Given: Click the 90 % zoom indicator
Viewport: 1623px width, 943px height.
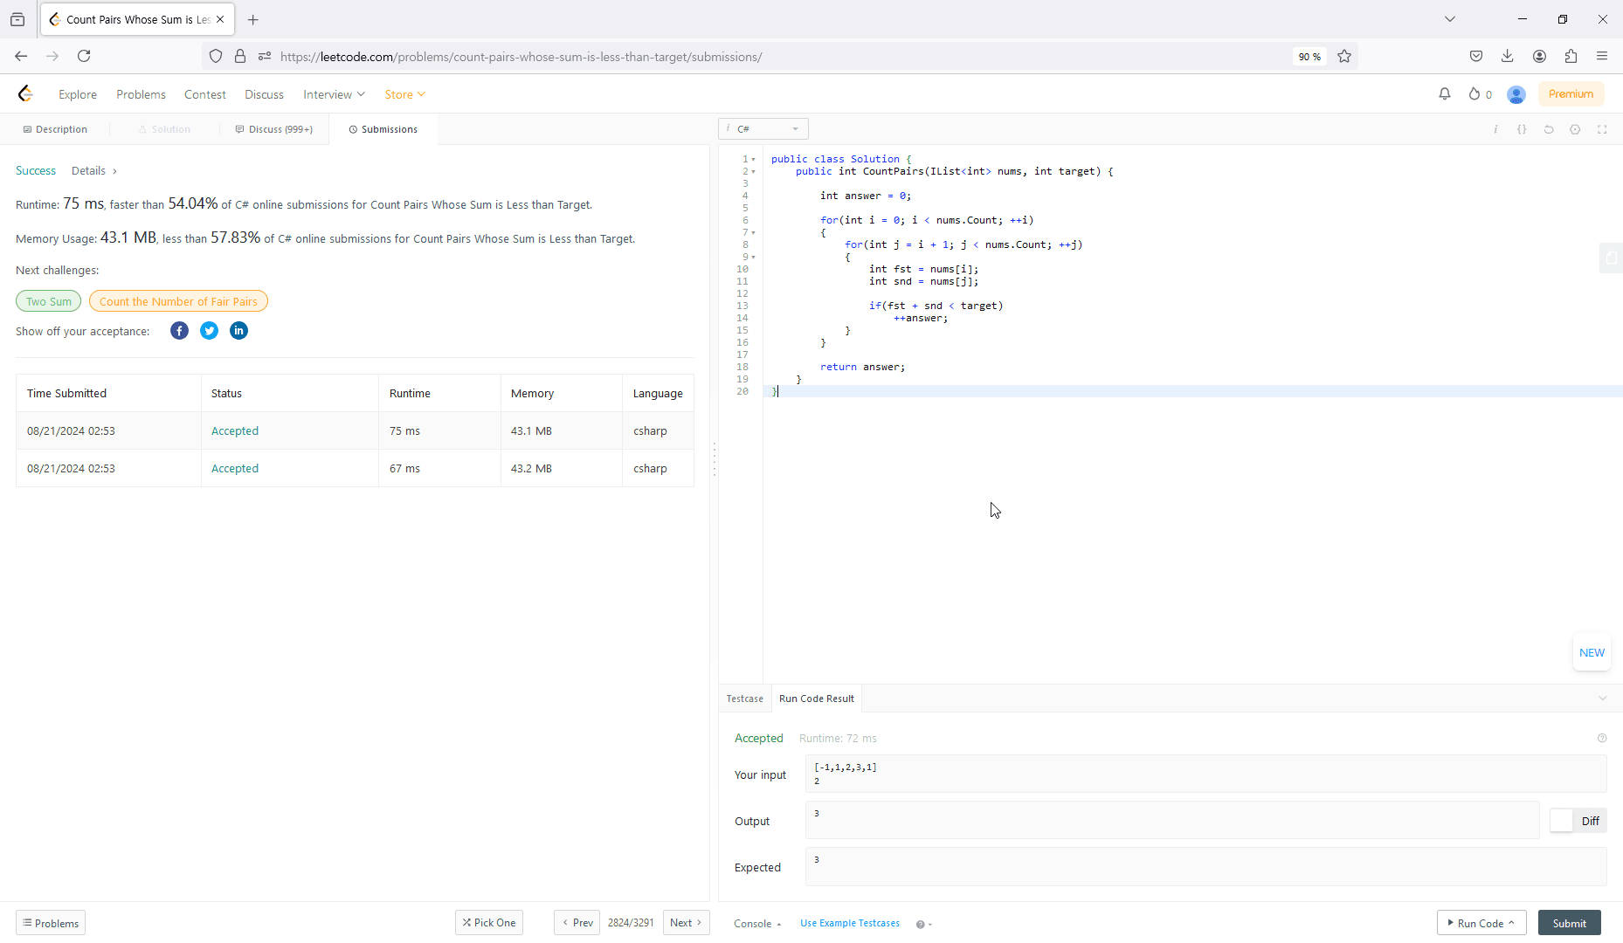Looking at the screenshot, I should point(1309,56).
